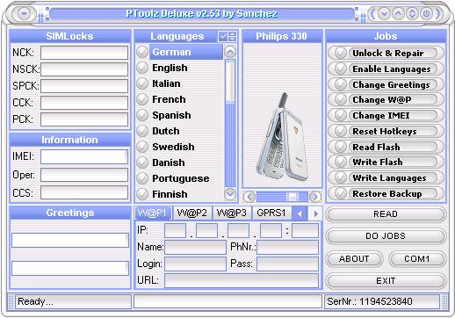The image size is (455, 318).
Task: Click the first Greetings text field
Action: [70, 240]
